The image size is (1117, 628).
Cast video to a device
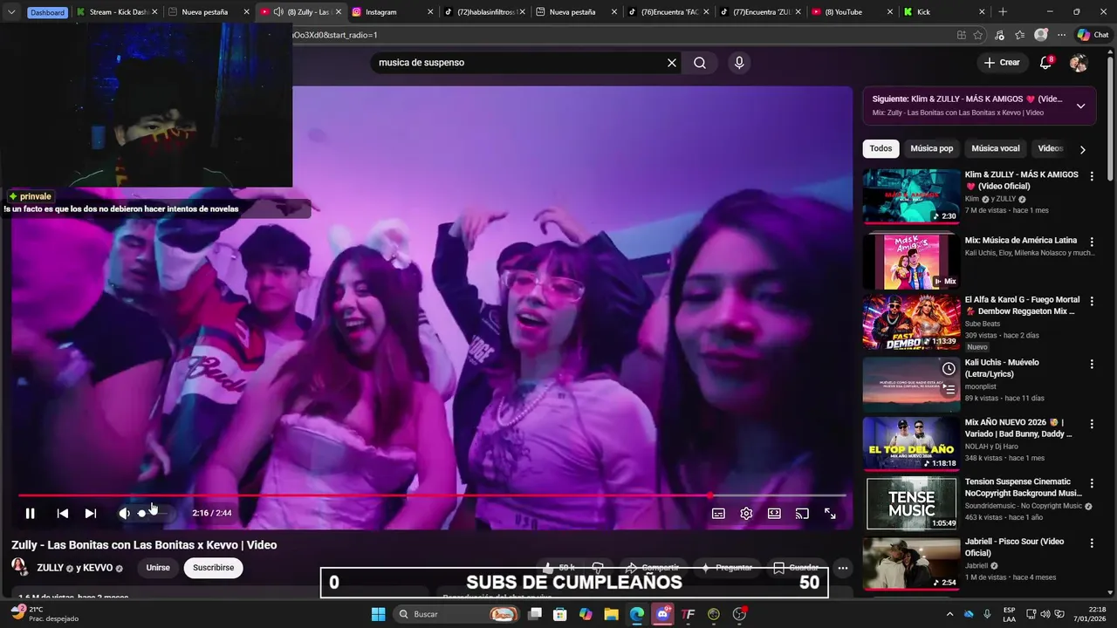point(802,513)
